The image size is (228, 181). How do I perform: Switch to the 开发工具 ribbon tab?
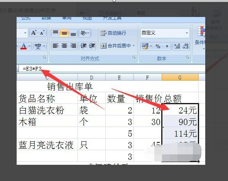(x=112, y=18)
